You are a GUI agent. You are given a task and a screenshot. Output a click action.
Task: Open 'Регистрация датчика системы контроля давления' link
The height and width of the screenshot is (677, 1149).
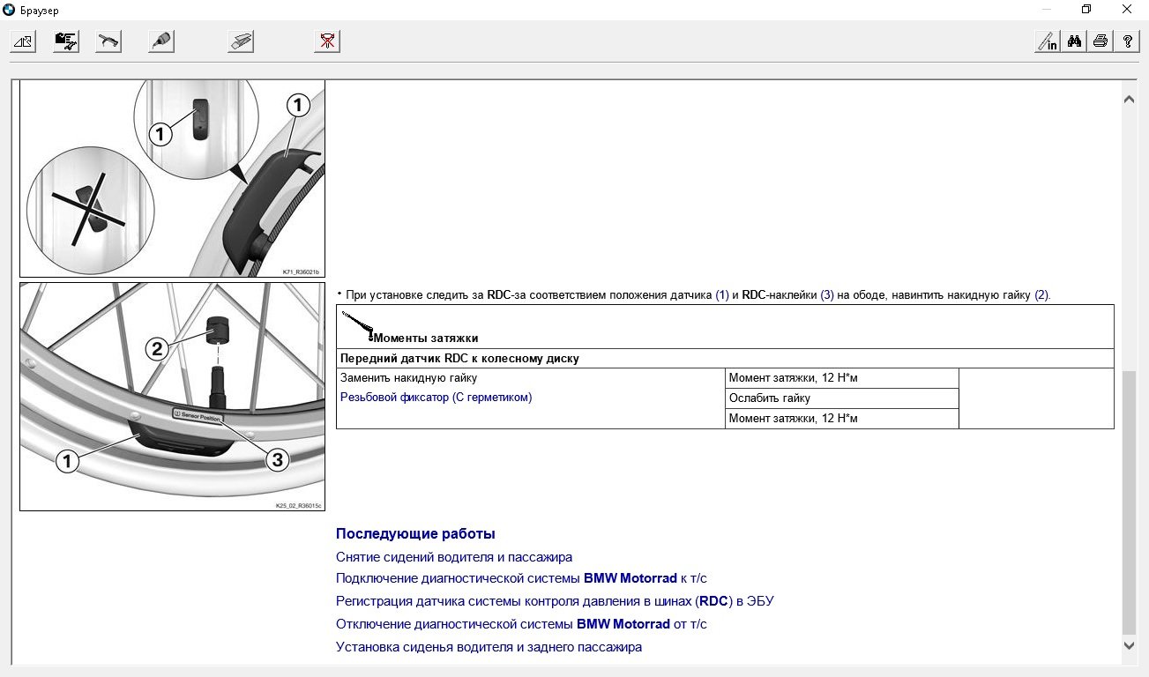coord(555,602)
